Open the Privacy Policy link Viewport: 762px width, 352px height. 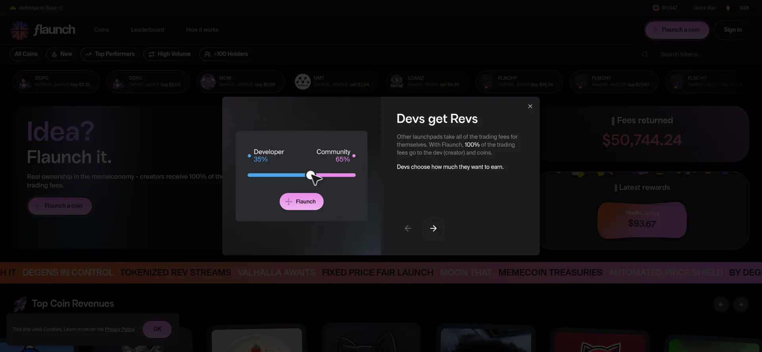119,329
